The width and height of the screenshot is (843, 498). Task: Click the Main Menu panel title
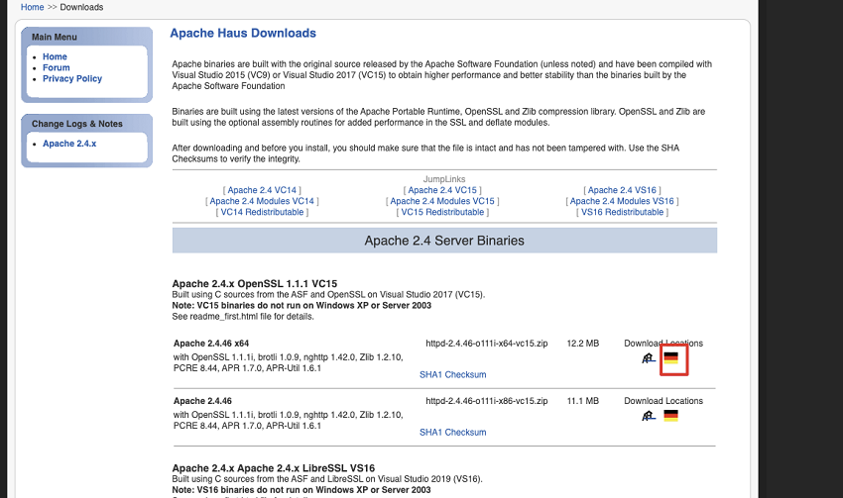55,37
